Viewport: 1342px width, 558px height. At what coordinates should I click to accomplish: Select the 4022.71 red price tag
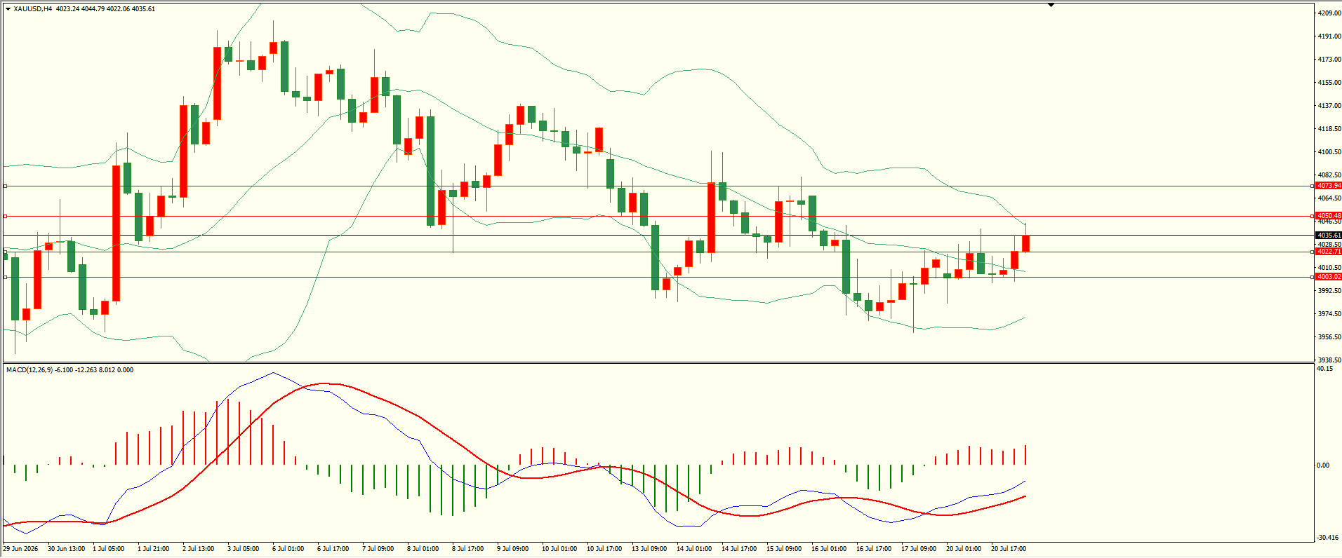tap(1329, 252)
